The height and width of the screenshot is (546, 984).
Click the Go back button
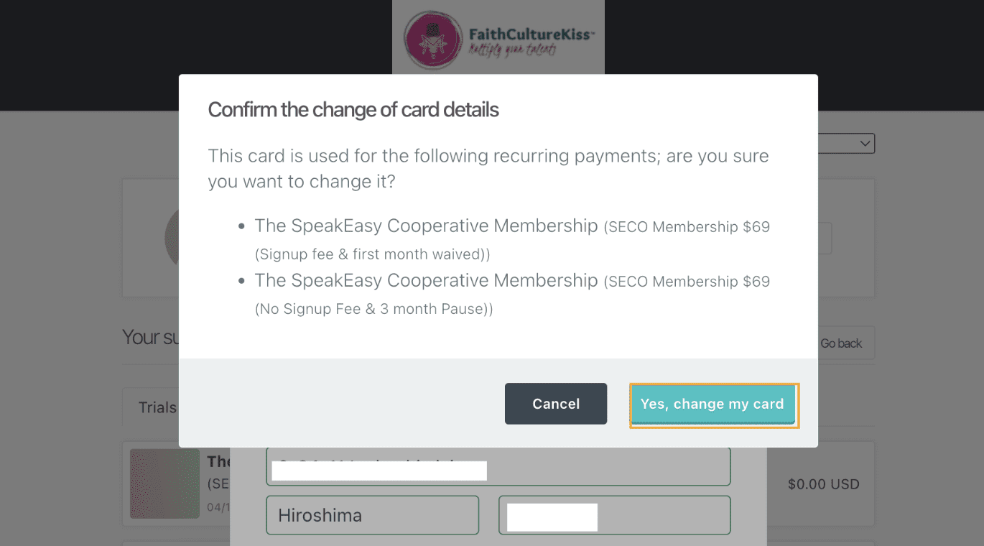[x=840, y=343]
